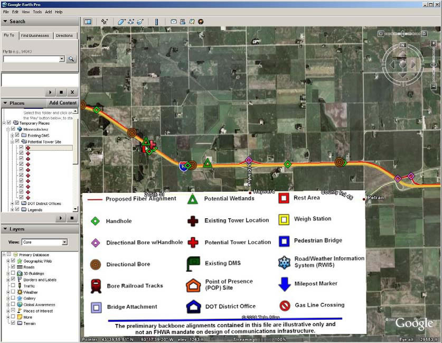This screenshot has width=442, height=343.
Task: Open the Tools menu
Action: [x=37, y=12]
